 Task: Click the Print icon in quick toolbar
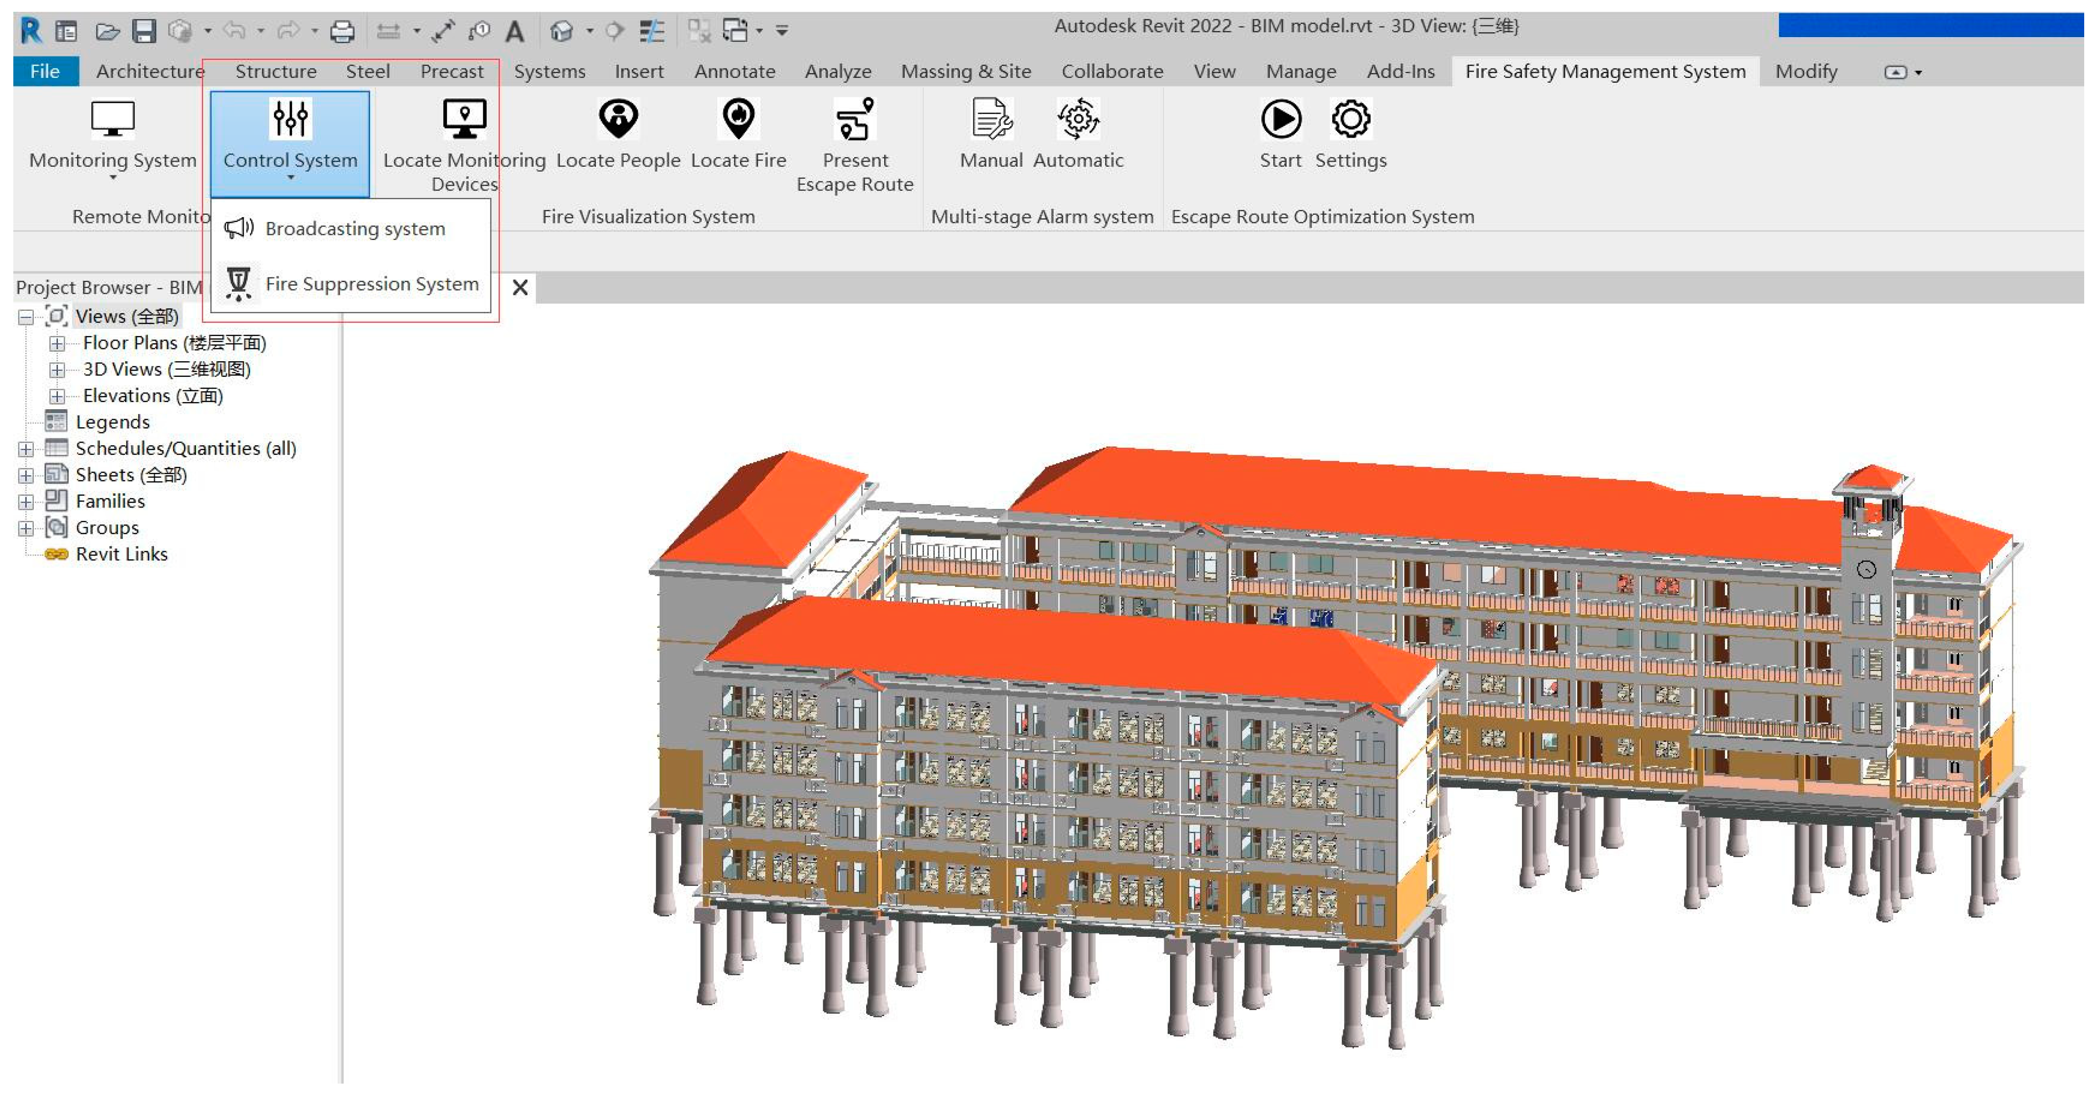342,31
